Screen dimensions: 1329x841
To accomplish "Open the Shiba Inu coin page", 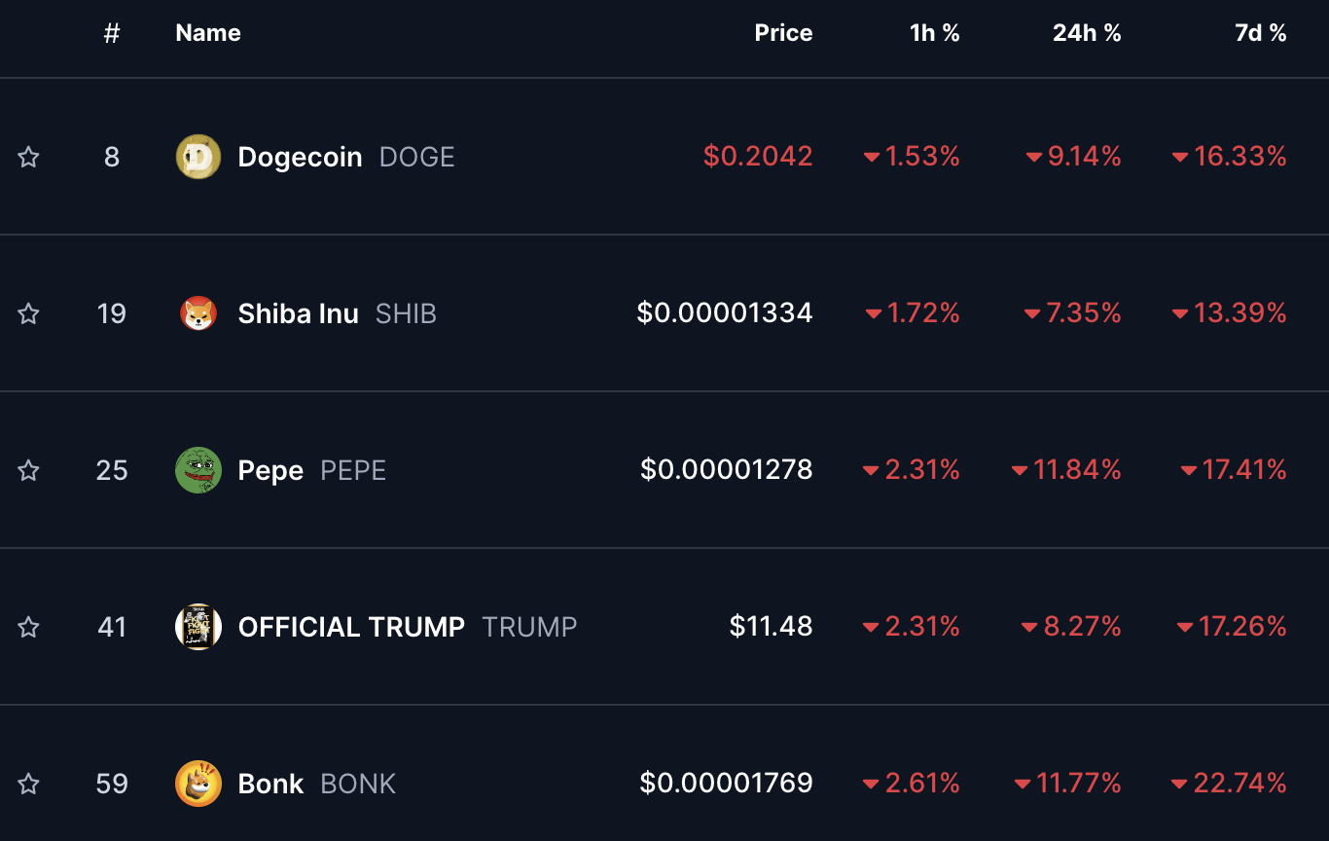I will pyautogui.click(x=298, y=313).
